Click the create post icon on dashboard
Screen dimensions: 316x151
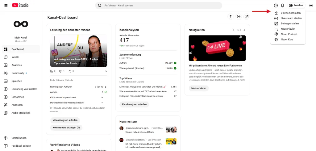[247, 17]
